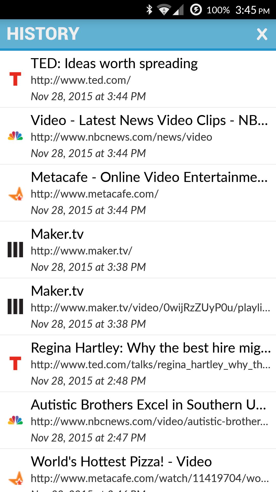Tap the URL http://www.ted.com/talks/regina_hartley_why_th...

pos(151,365)
